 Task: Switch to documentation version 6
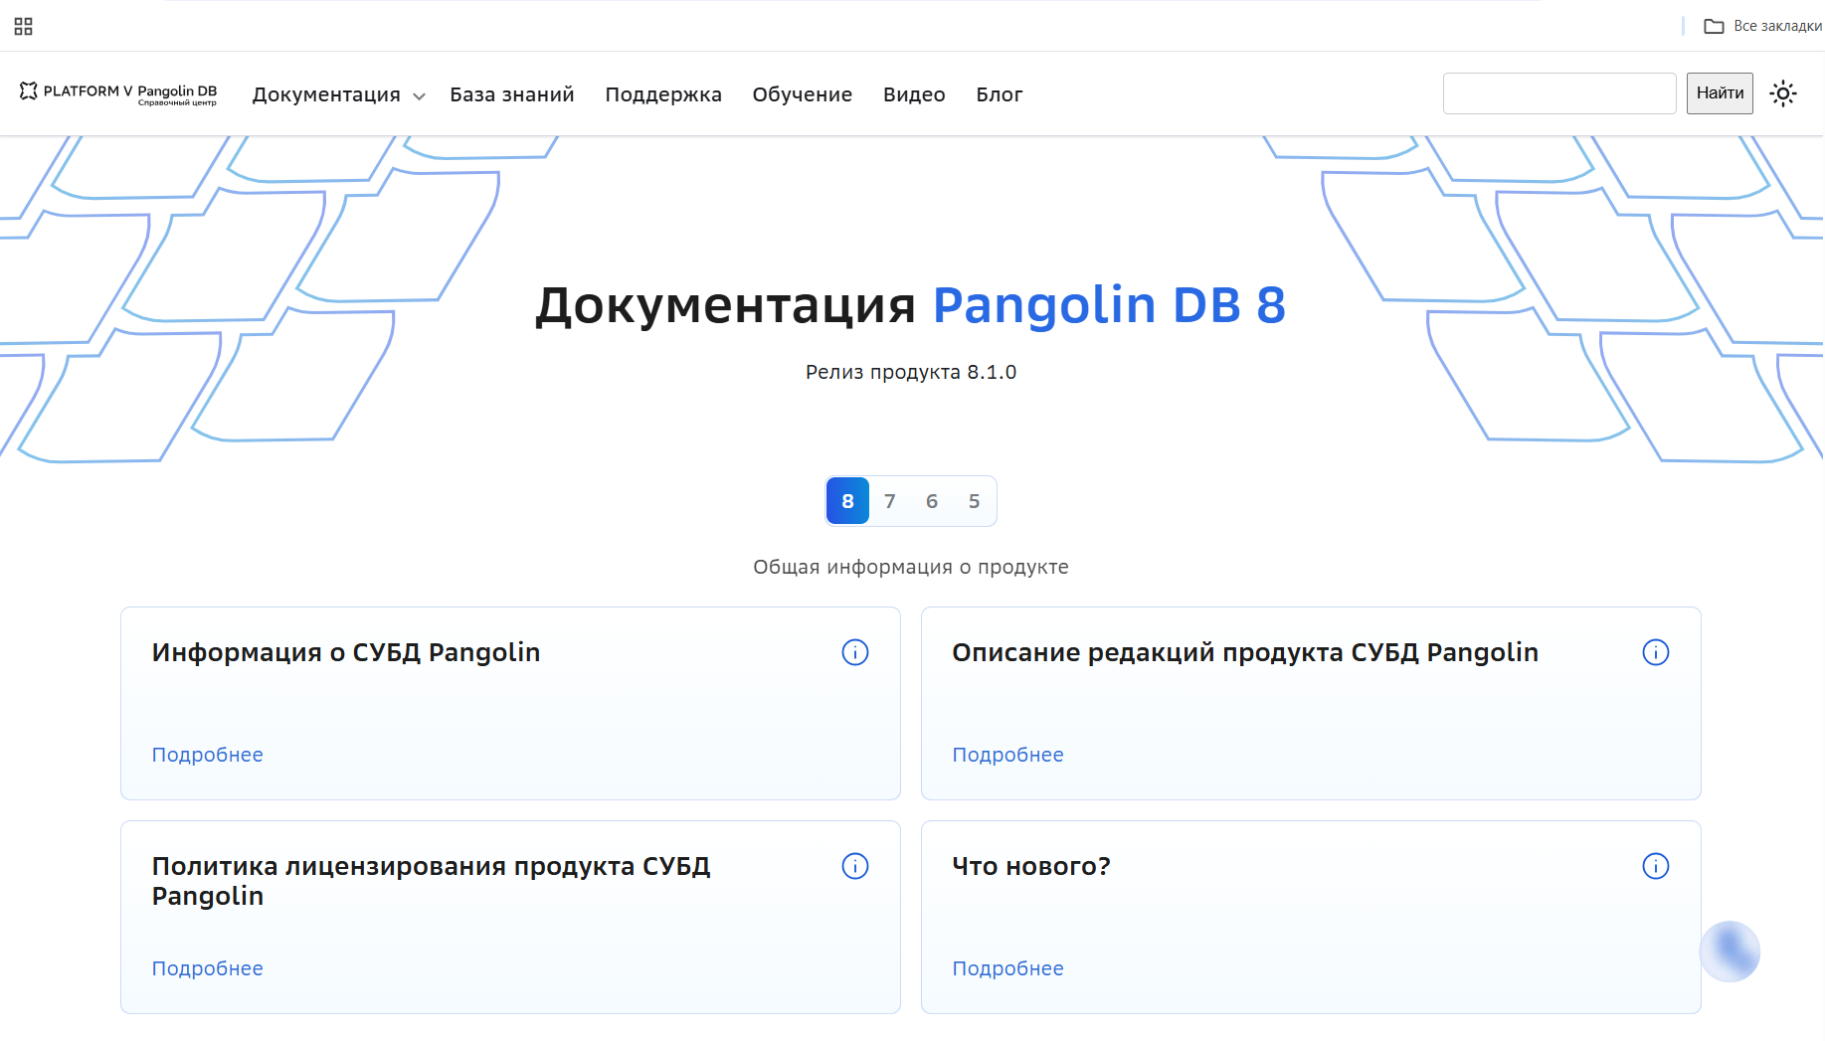(932, 501)
